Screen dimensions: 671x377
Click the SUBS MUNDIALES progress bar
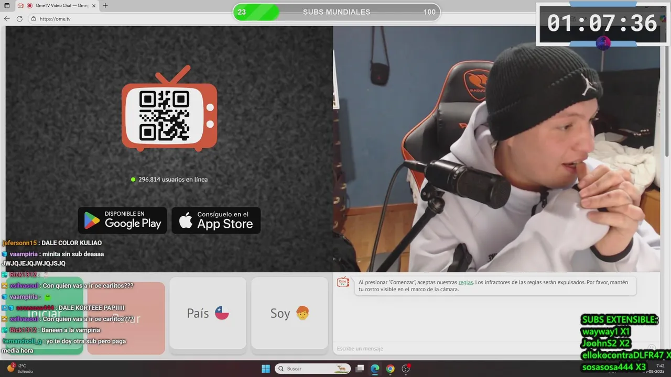(x=337, y=12)
